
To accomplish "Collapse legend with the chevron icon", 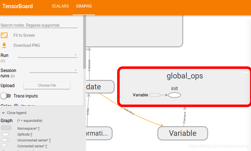I will click(3, 113).
